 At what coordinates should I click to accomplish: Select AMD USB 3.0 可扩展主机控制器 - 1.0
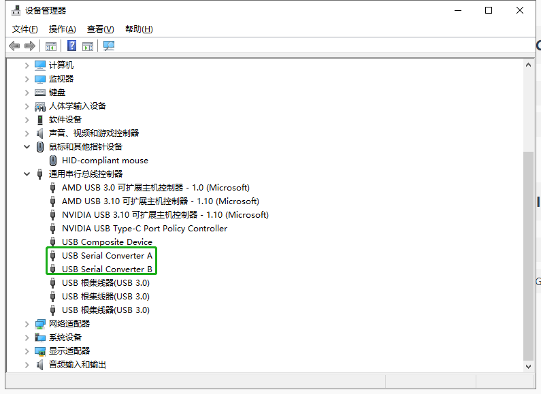tap(156, 188)
